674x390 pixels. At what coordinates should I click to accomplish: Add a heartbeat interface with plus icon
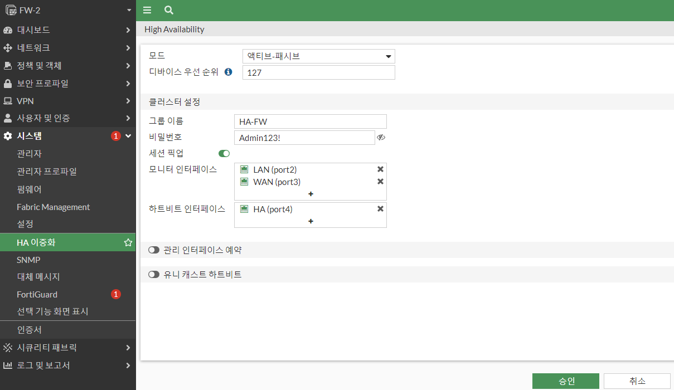pyautogui.click(x=311, y=221)
